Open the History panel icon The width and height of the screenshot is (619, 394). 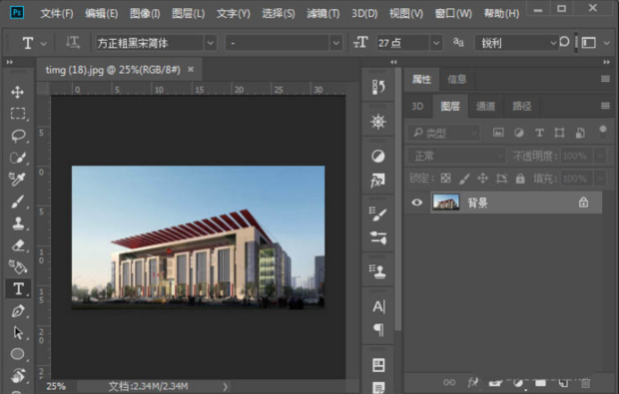click(378, 87)
